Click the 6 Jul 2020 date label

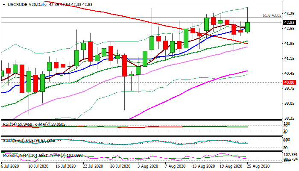point(10,166)
